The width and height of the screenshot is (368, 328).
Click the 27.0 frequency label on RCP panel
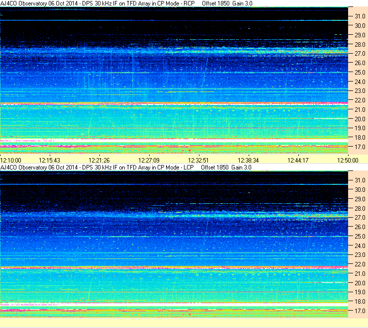(360, 54)
